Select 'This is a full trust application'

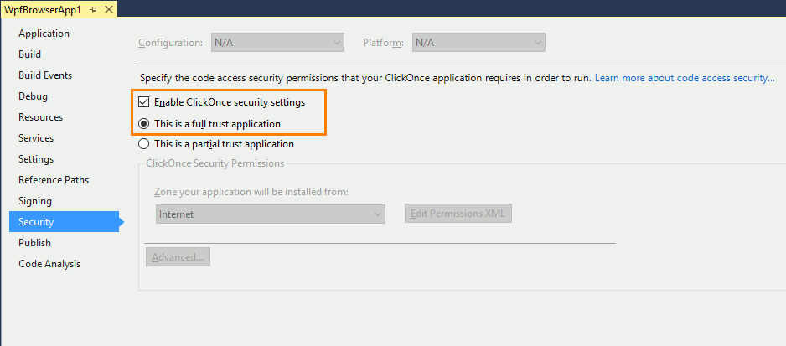point(144,123)
